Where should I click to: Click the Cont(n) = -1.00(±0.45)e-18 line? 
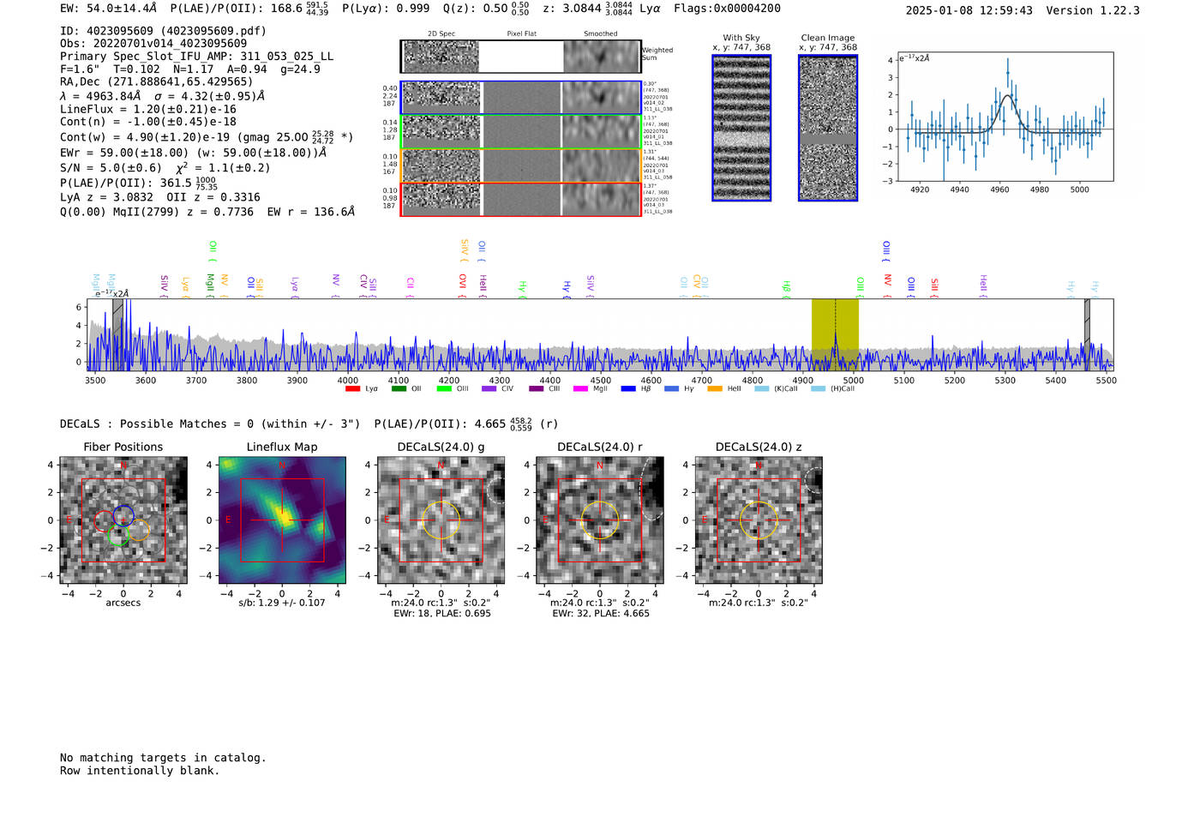148,122
